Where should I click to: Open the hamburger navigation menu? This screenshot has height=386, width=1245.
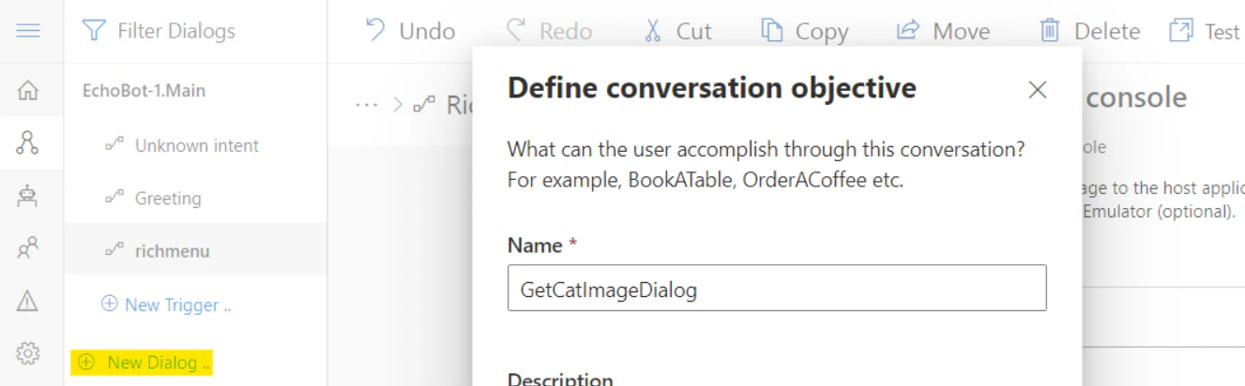click(29, 31)
